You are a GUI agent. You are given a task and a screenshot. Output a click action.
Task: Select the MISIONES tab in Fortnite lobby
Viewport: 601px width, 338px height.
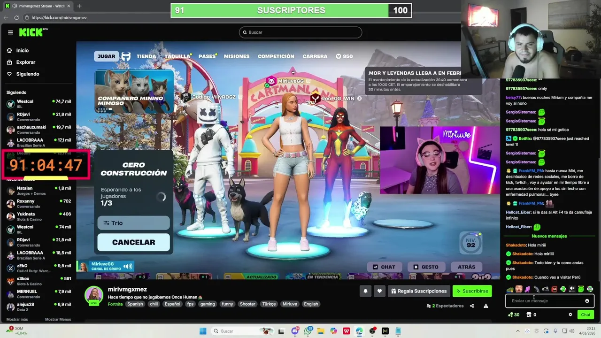click(x=237, y=56)
